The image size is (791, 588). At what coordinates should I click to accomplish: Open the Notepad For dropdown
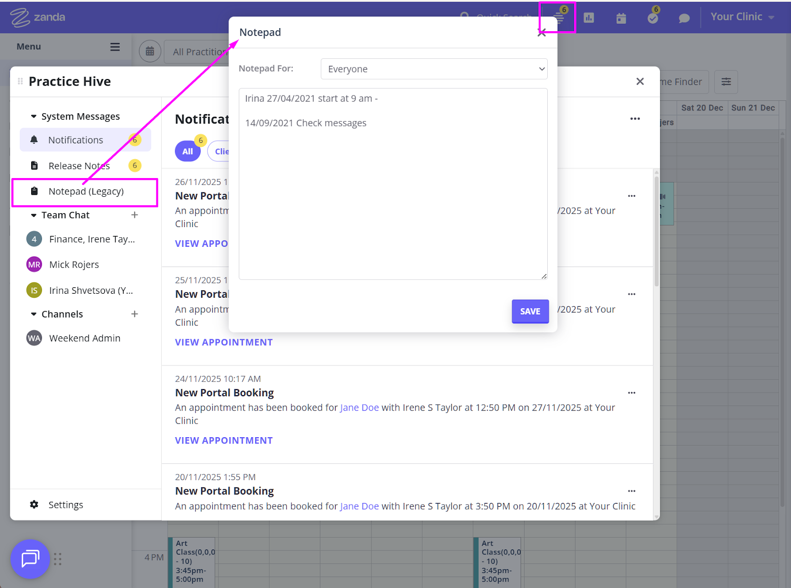(x=434, y=69)
